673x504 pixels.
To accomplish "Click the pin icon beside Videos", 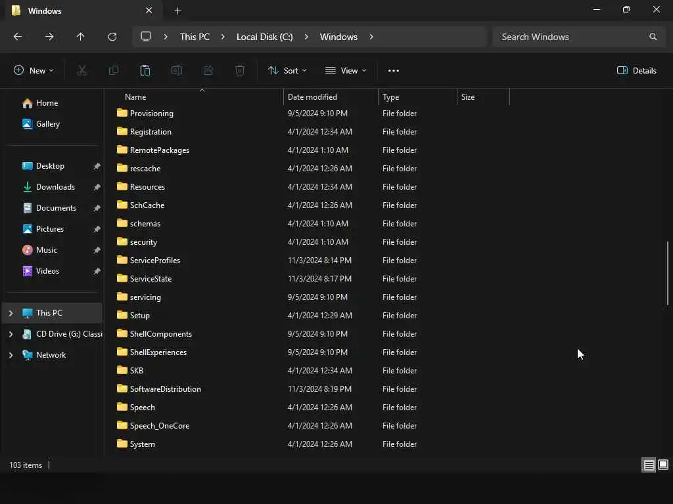I will pyautogui.click(x=97, y=271).
